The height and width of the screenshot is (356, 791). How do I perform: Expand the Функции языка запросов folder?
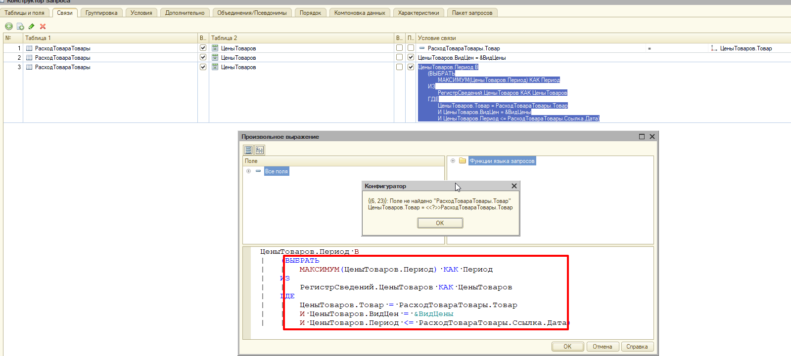453,160
